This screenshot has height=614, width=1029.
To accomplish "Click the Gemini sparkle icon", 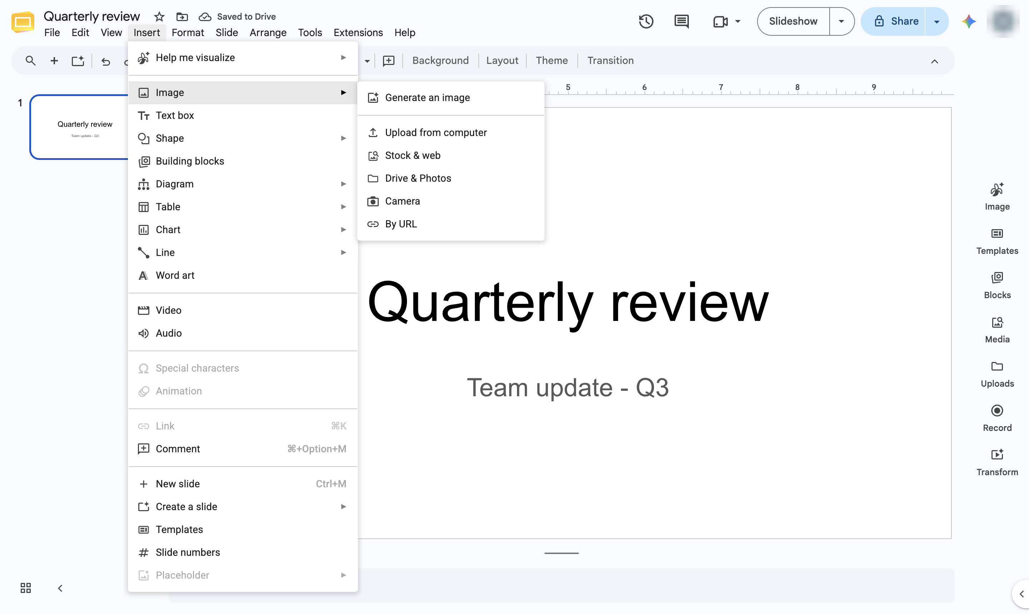I will 969,21.
